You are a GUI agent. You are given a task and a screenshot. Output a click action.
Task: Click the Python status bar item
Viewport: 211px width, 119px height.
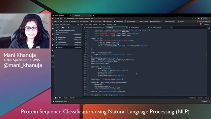coord(66,98)
